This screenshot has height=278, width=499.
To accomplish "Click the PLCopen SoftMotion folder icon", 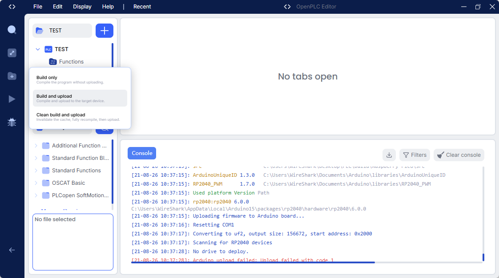I will tap(46, 195).
